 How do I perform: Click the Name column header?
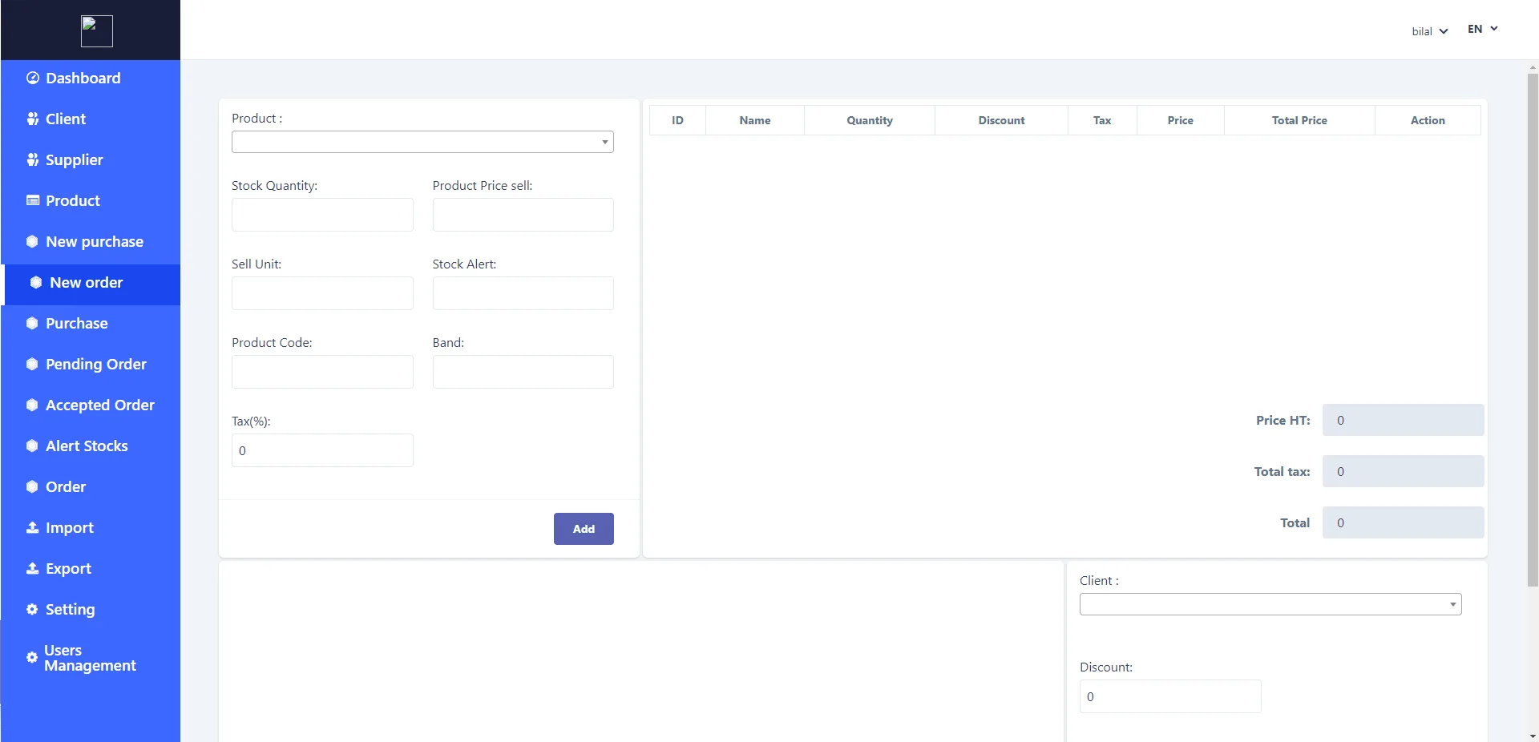tap(755, 120)
